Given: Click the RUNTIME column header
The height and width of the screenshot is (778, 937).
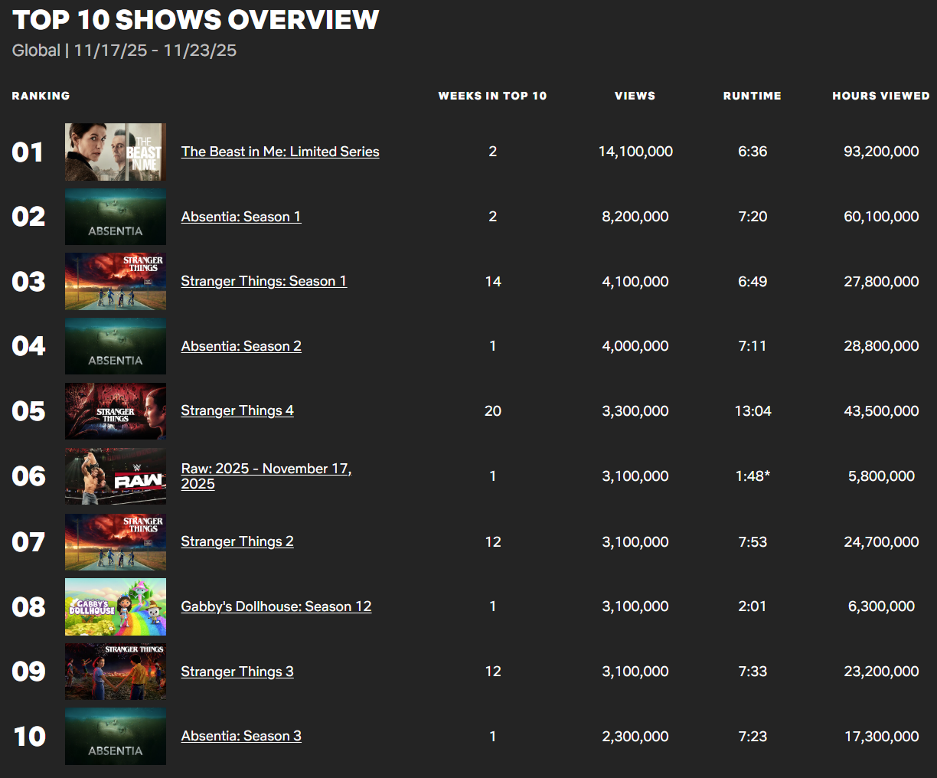Looking at the screenshot, I should pos(753,96).
